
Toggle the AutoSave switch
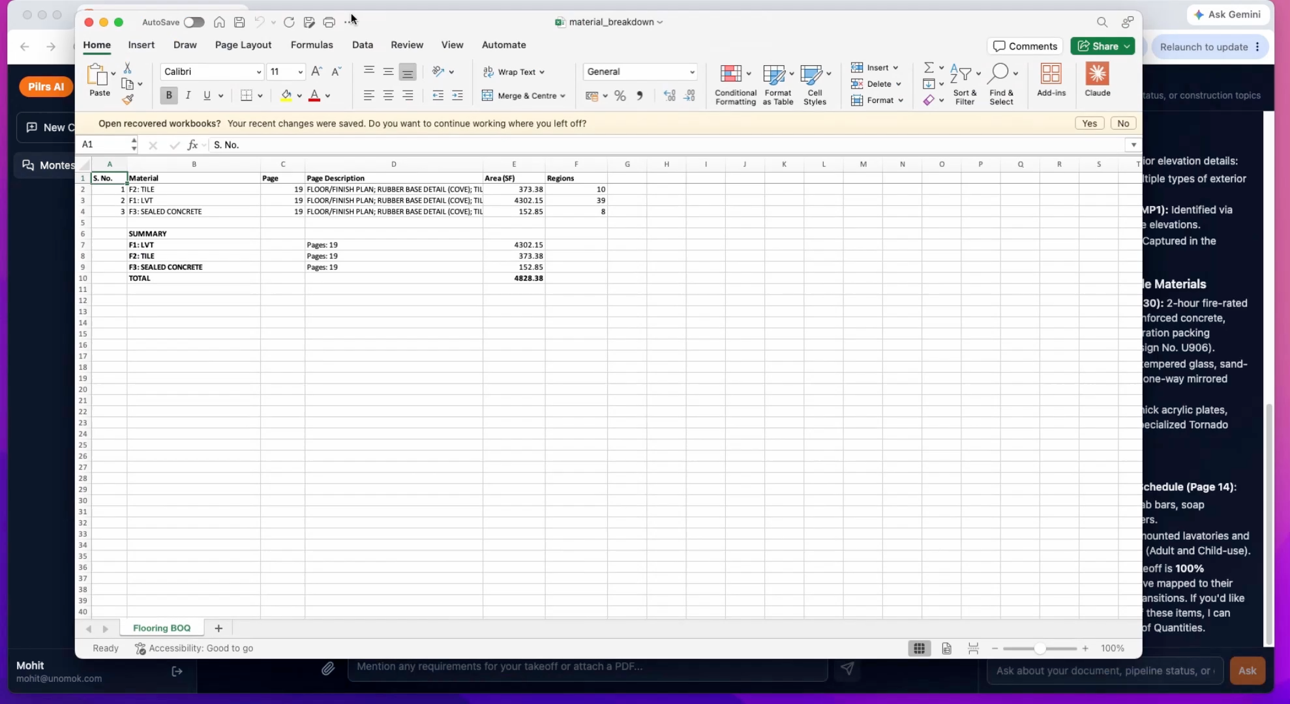coord(194,22)
